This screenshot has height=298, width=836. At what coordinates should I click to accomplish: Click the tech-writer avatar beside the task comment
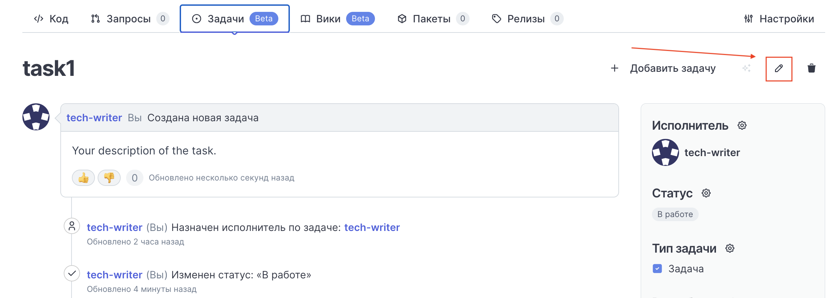point(36,117)
